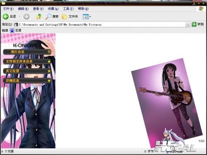Click the Go (转到) button
The height and width of the screenshot is (155, 207).
click(x=198, y=24)
